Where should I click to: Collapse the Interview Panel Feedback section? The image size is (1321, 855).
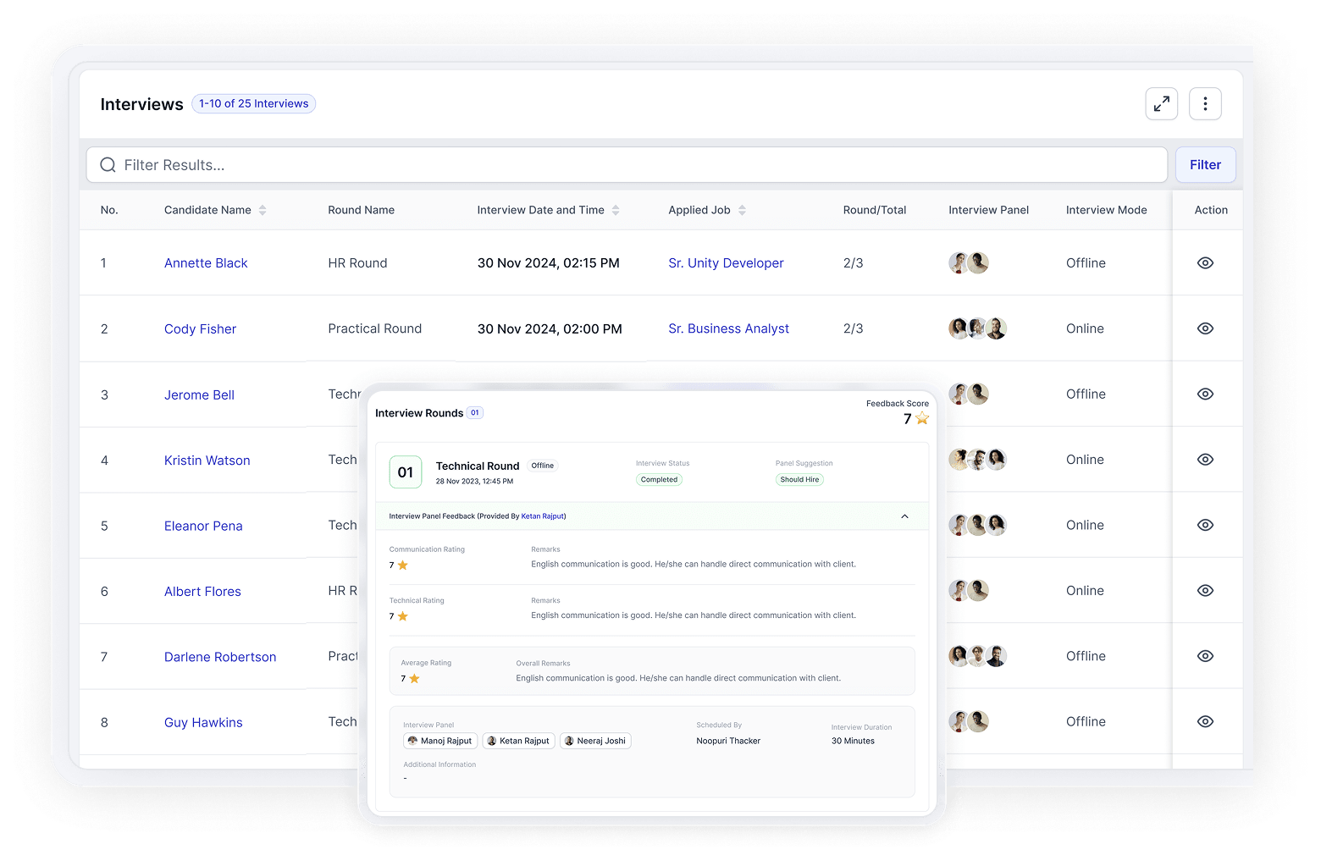(x=904, y=516)
